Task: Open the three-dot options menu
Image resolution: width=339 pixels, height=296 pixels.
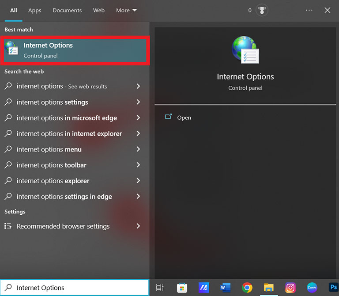Action: pos(309,10)
